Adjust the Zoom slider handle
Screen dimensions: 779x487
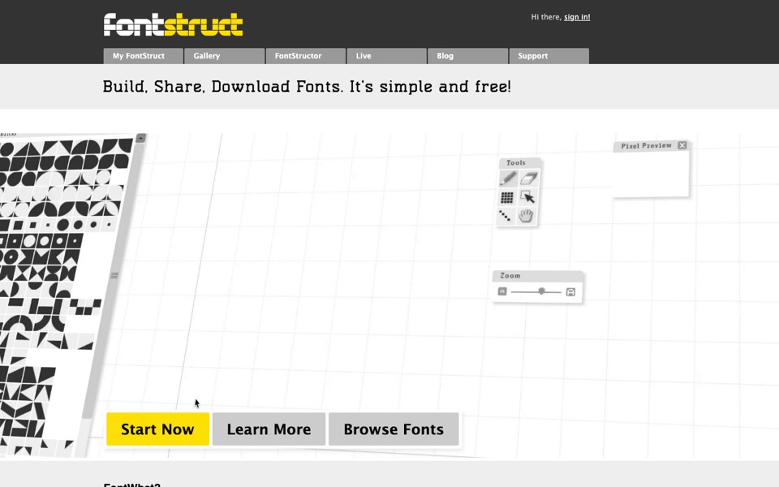point(541,291)
